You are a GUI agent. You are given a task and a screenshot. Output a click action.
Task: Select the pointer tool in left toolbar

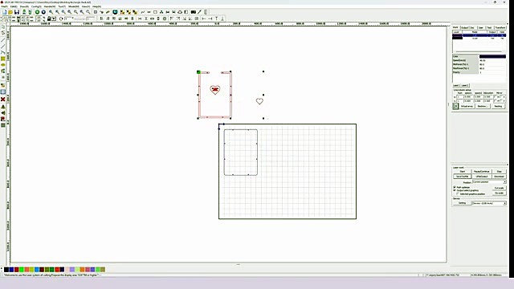(x=3, y=26)
